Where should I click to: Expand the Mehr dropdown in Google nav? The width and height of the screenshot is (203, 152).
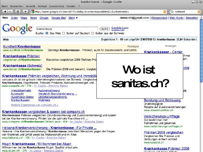click(73, 18)
